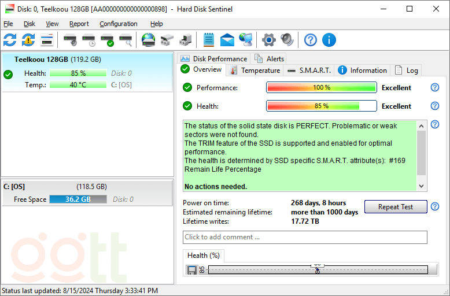This screenshot has width=450, height=296.
Task: Click the blue info circle toolbar icon
Action: point(329,40)
